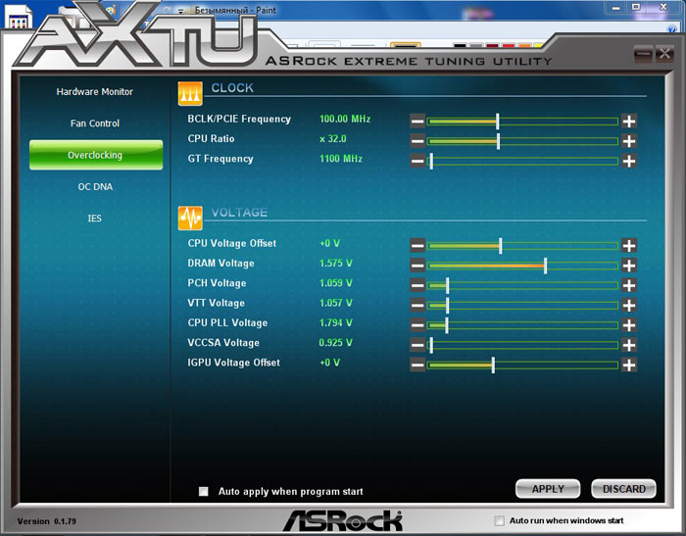Decrease IGPU Voltage Offset with minus button
The height and width of the screenshot is (536, 686).
point(417,365)
